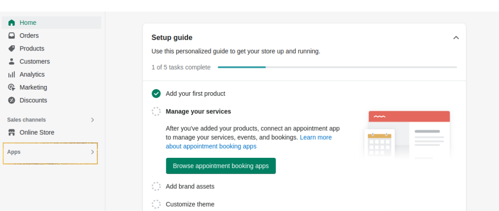Click the Home house icon in sidebar
Image resolution: width=499 pixels, height=211 pixels.
coord(12,23)
